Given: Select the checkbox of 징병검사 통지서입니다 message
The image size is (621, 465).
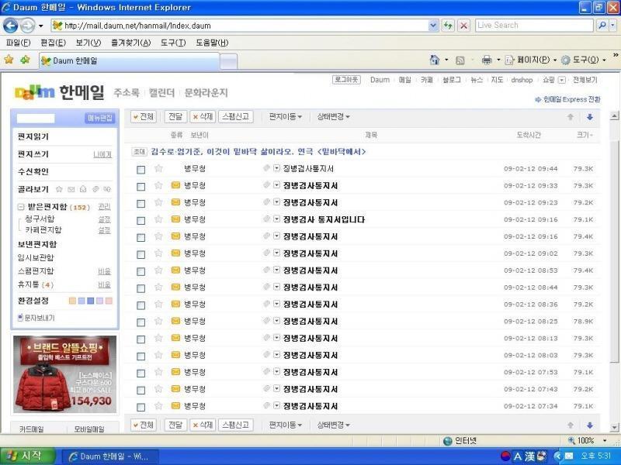Looking at the screenshot, I should click(x=141, y=221).
